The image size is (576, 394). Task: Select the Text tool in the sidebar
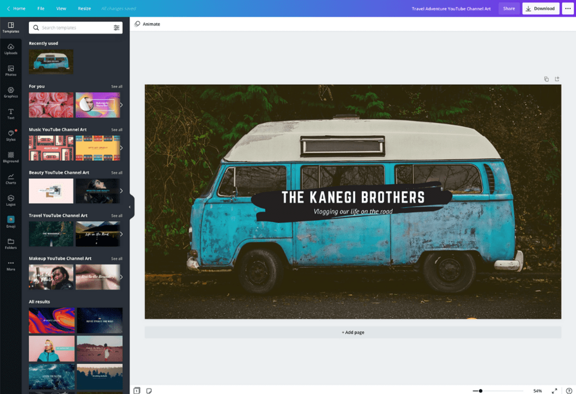(x=11, y=114)
